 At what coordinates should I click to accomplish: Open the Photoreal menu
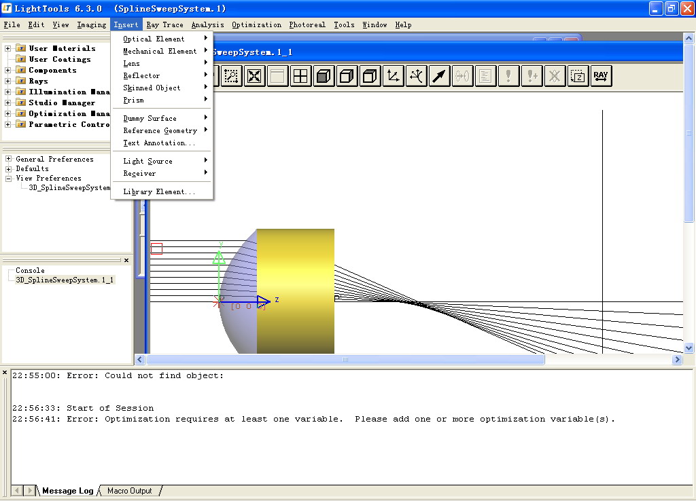307,25
